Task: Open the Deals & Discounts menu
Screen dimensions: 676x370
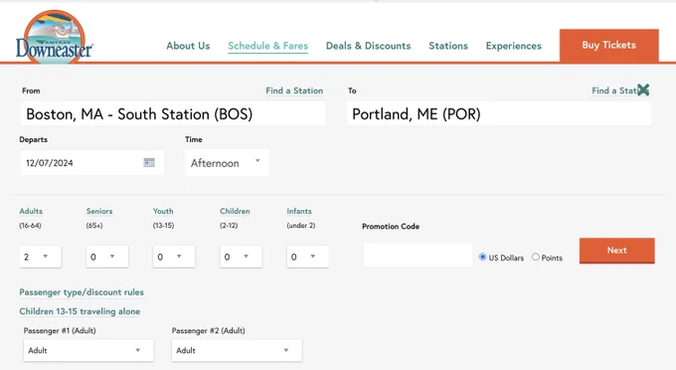Action: point(368,46)
